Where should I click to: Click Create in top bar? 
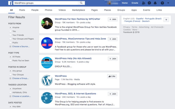[135, 3]
